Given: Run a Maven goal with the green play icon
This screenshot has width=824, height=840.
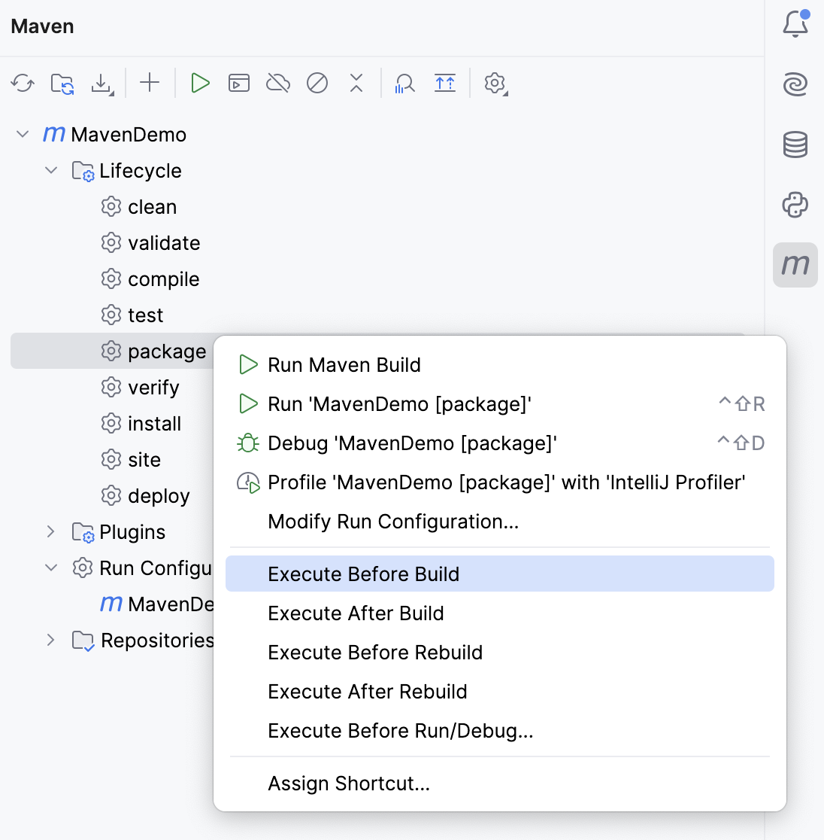Looking at the screenshot, I should pyautogui.click(x=200, y=83).
